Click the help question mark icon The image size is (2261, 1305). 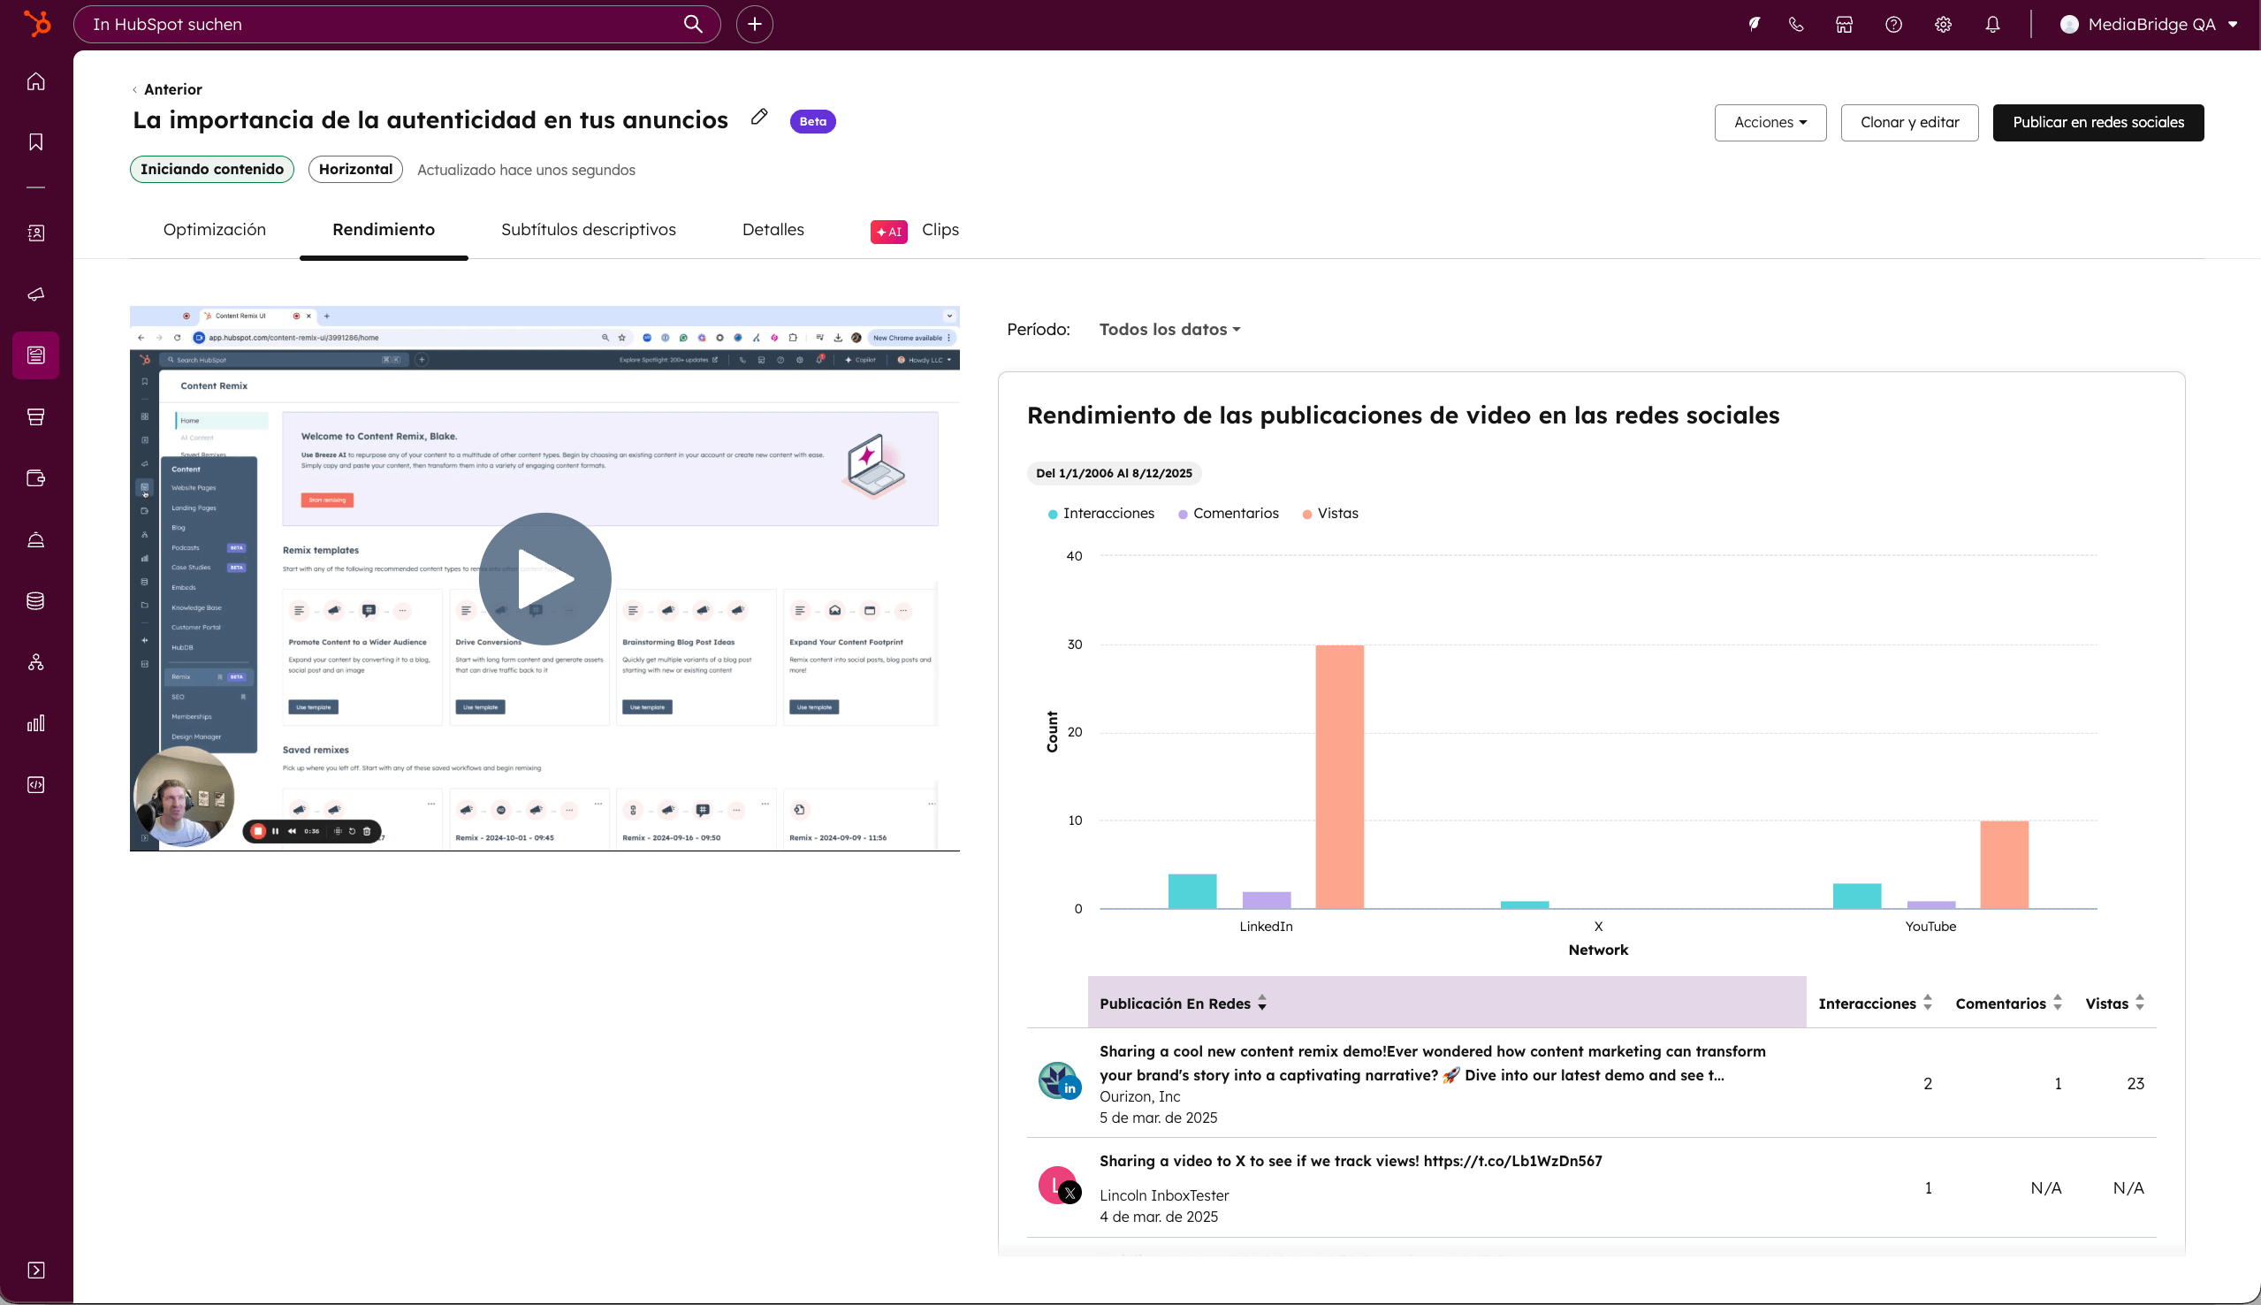[1892, 24]
